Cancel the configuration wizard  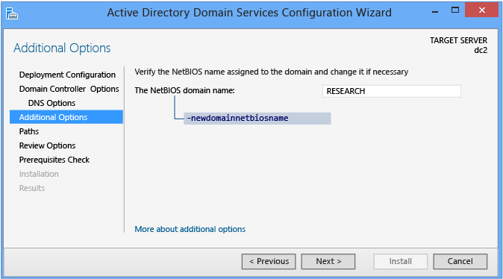coord(460,261)
